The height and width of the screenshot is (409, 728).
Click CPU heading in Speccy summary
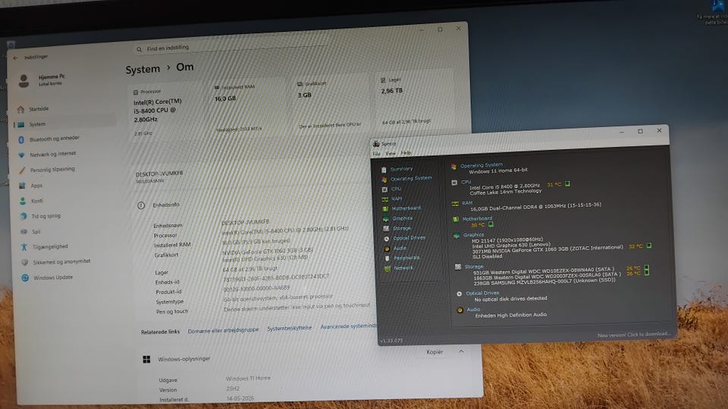(466, 183)
